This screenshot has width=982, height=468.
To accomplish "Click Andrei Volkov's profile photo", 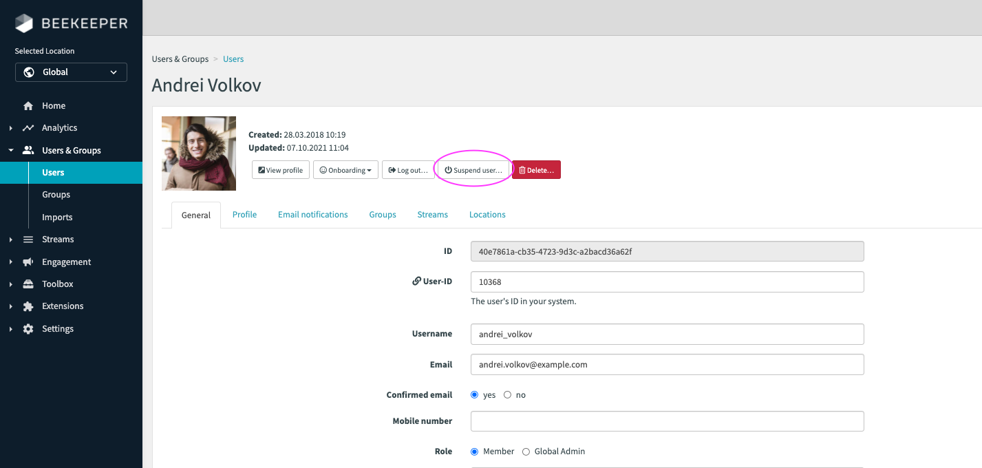I will tap(199, 153).
